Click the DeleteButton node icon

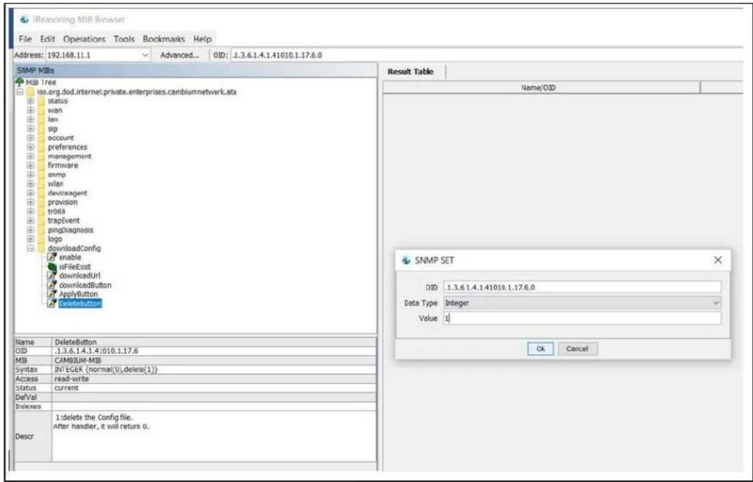pos(52,304)
